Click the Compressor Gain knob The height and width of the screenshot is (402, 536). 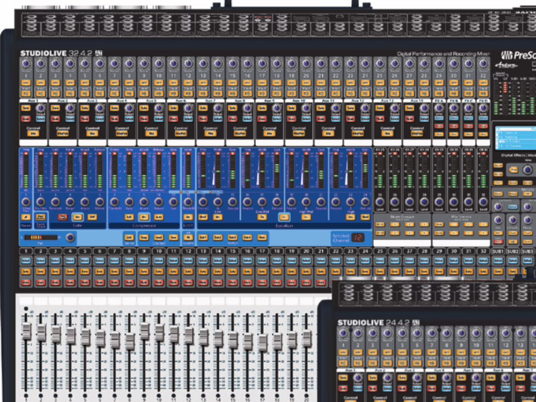coord(174,202)
